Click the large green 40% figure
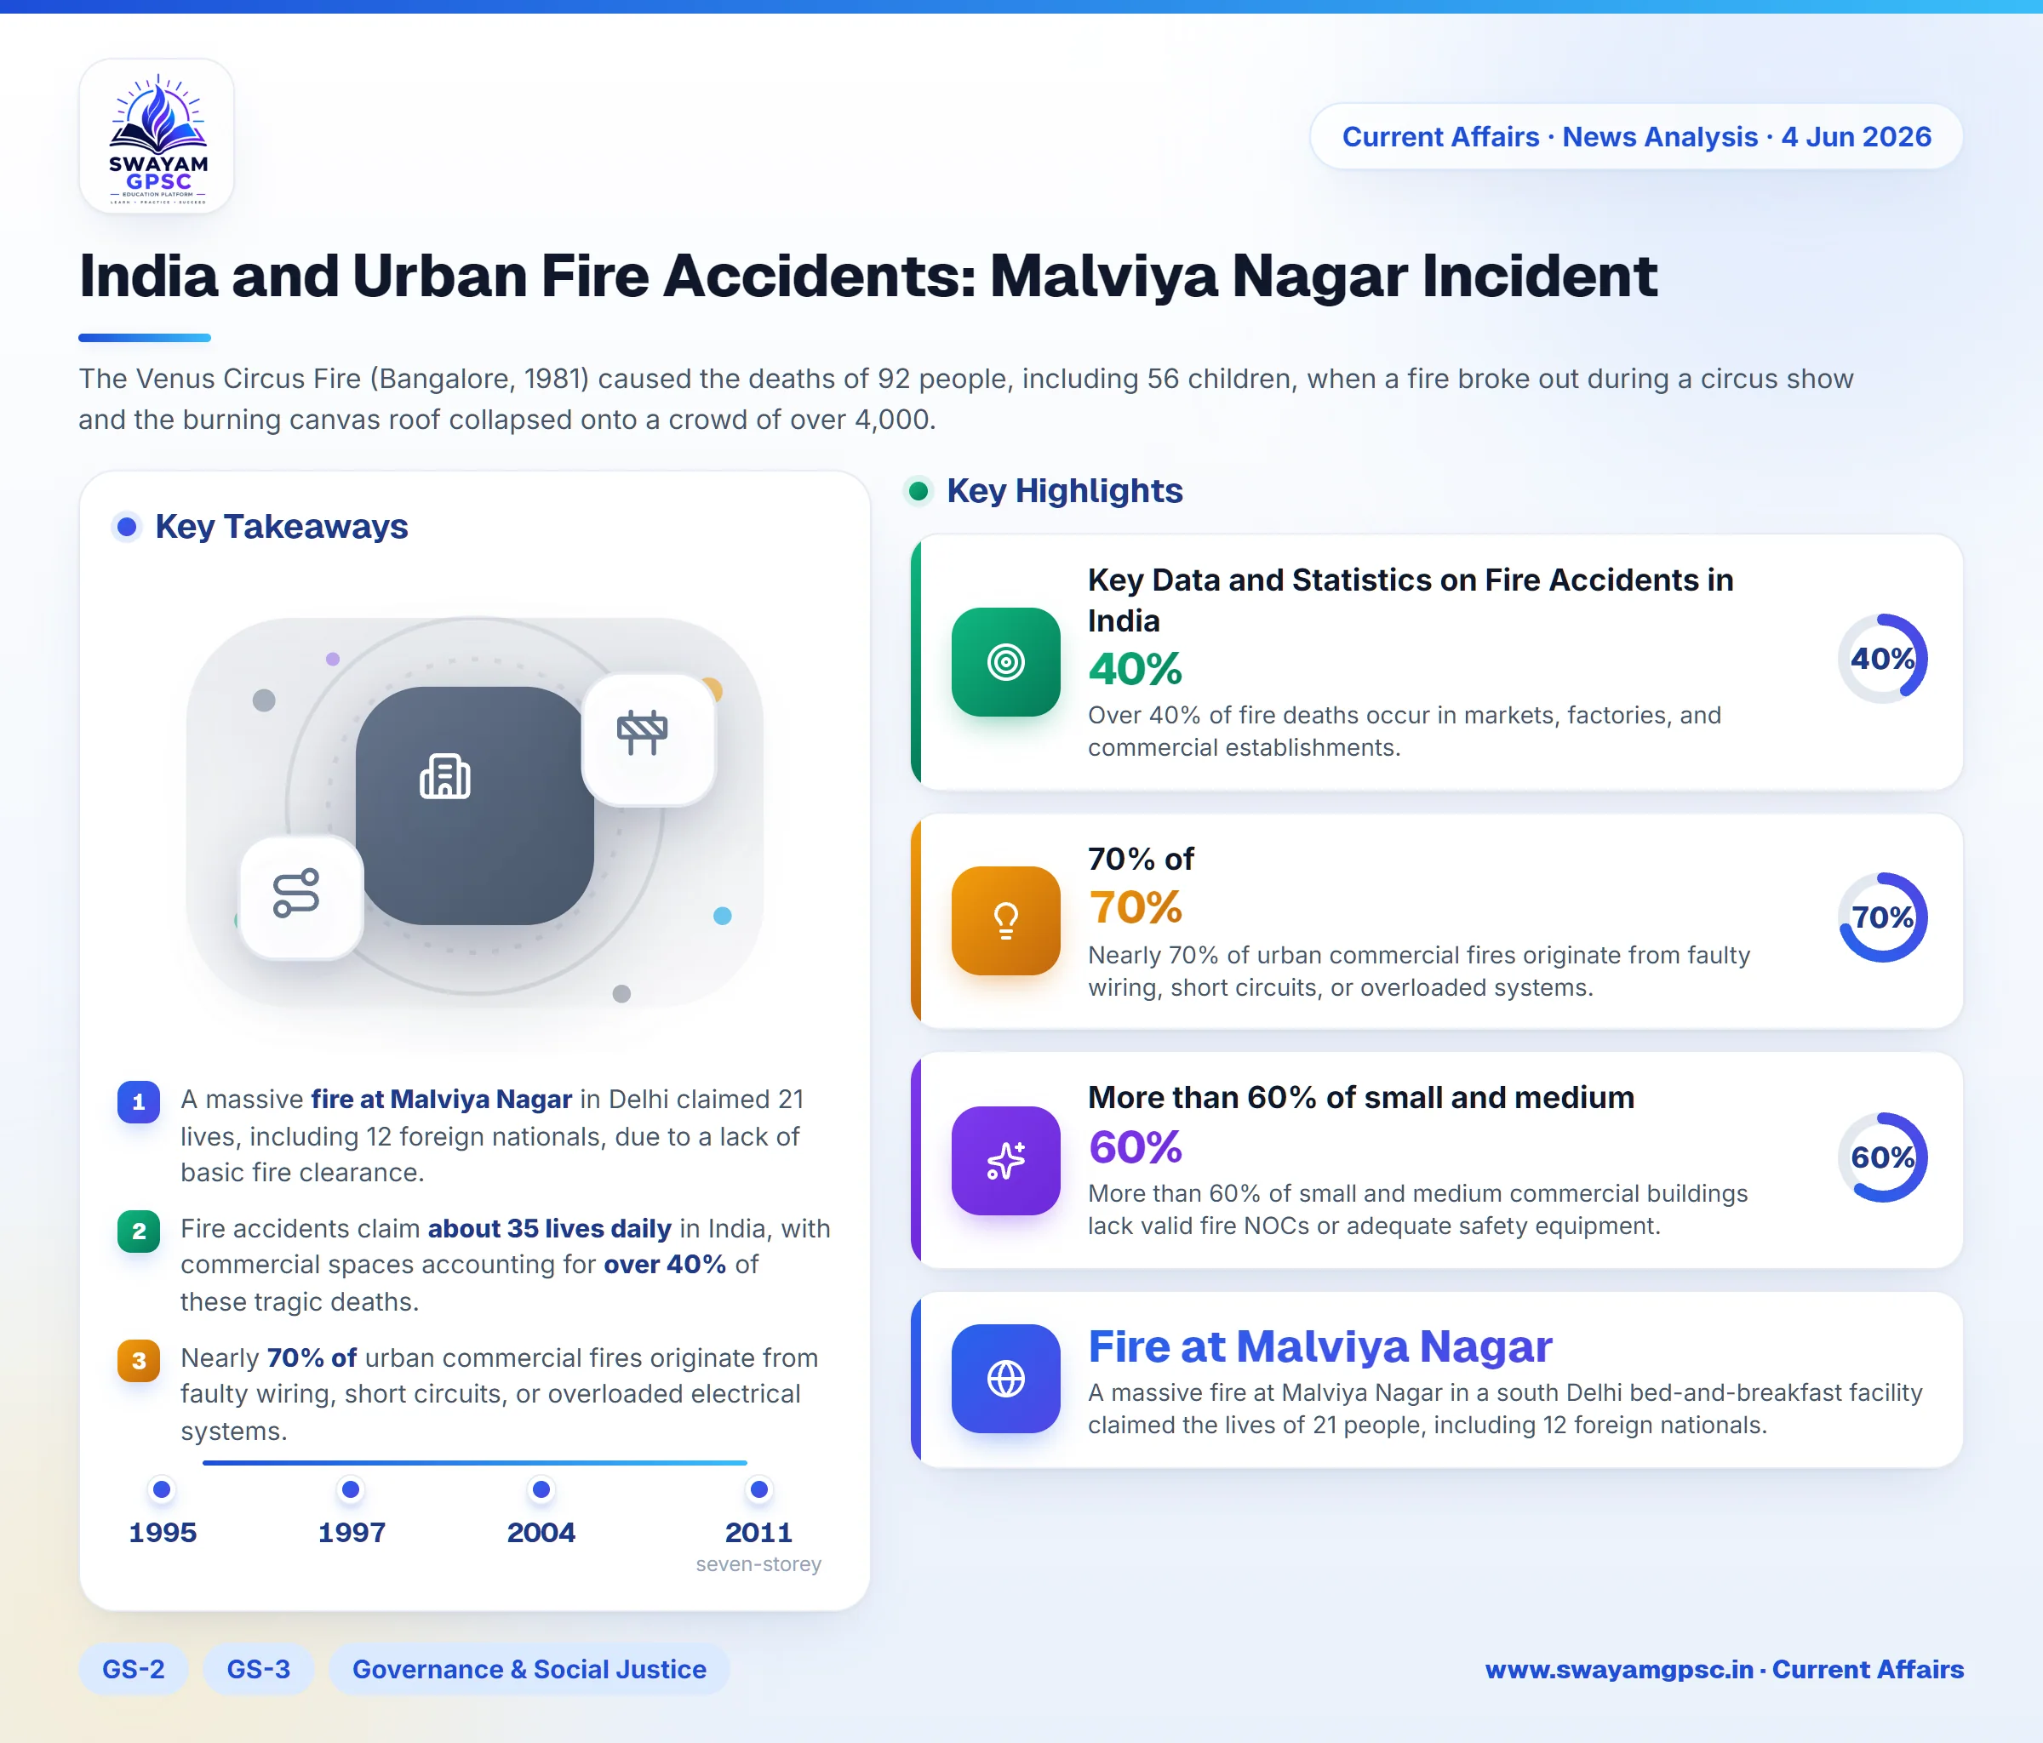 (x=1135, y=668)
